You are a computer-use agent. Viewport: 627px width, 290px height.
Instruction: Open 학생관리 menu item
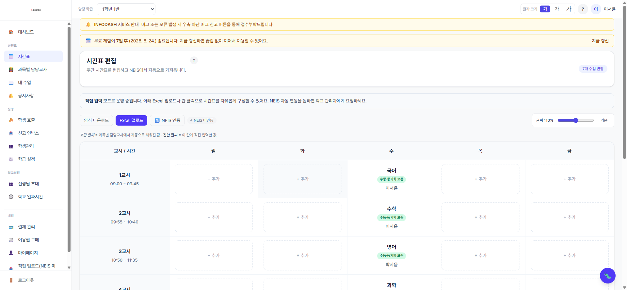[x=33, y=146]
